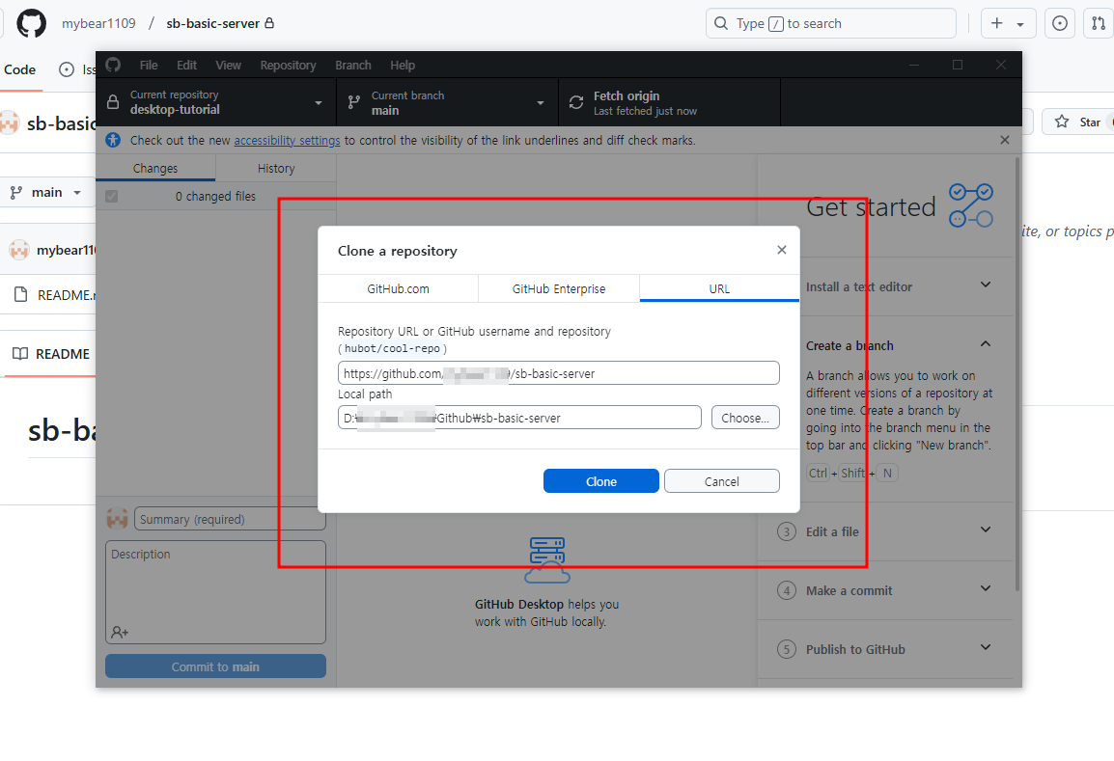Screen dimensions: 1114x761
Task: Click the mybear1109 owner link in breadcrumb
Action: coord(98,23)
